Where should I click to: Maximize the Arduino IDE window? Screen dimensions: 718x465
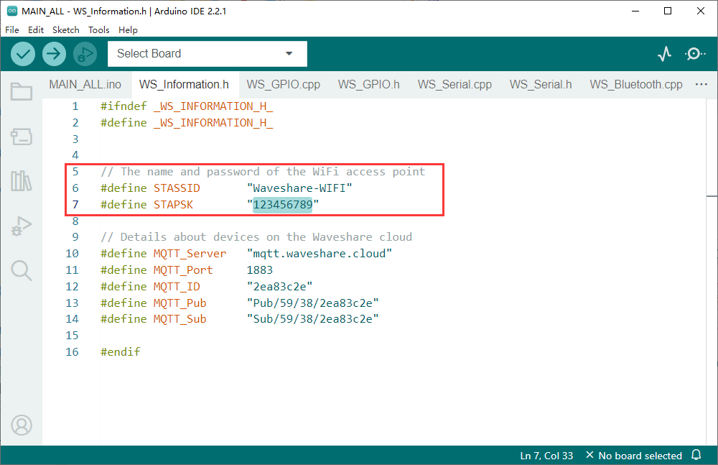point(668,11)
